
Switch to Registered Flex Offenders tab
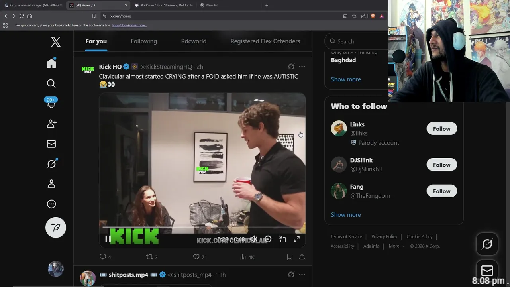click(265, 41)
